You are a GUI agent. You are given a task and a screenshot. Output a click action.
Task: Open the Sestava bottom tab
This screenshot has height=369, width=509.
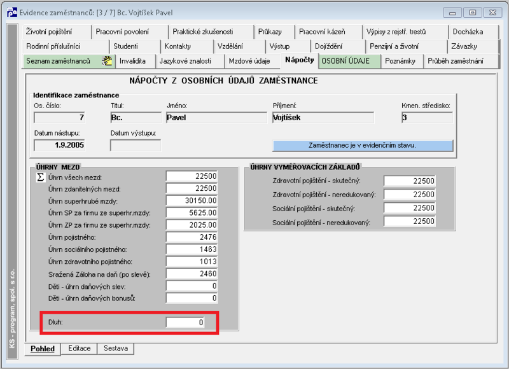[116, 349]
